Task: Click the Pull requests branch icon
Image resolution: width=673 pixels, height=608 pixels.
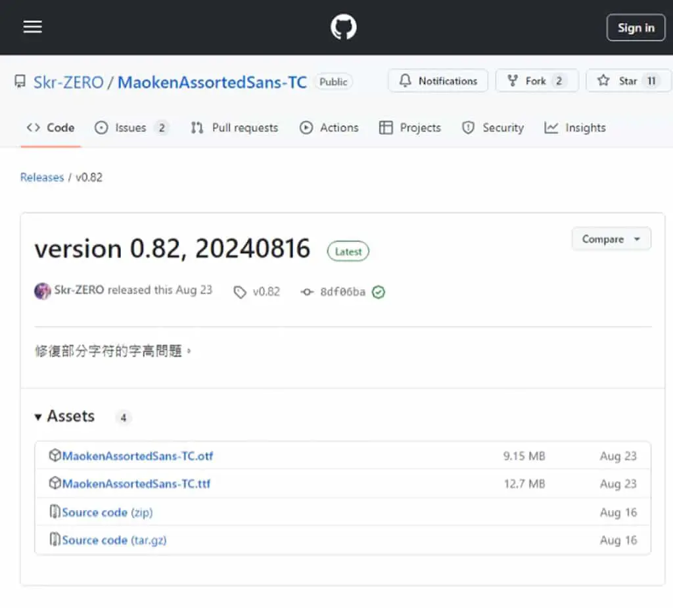Action: [x=197, y=128]
